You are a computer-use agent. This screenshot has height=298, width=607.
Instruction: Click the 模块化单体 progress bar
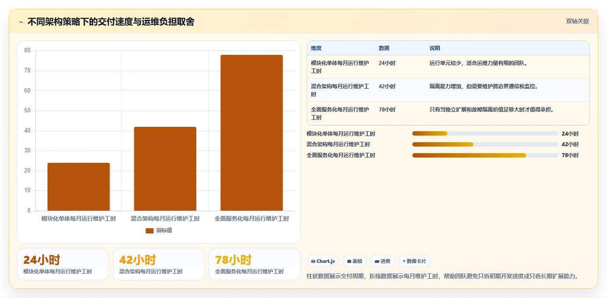[x=485, y=133]
